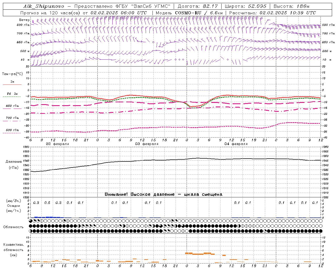Click the (мм/3ч.) precipitation unit label
Screen dimensions: 336x268
click(x=13, y=201)
